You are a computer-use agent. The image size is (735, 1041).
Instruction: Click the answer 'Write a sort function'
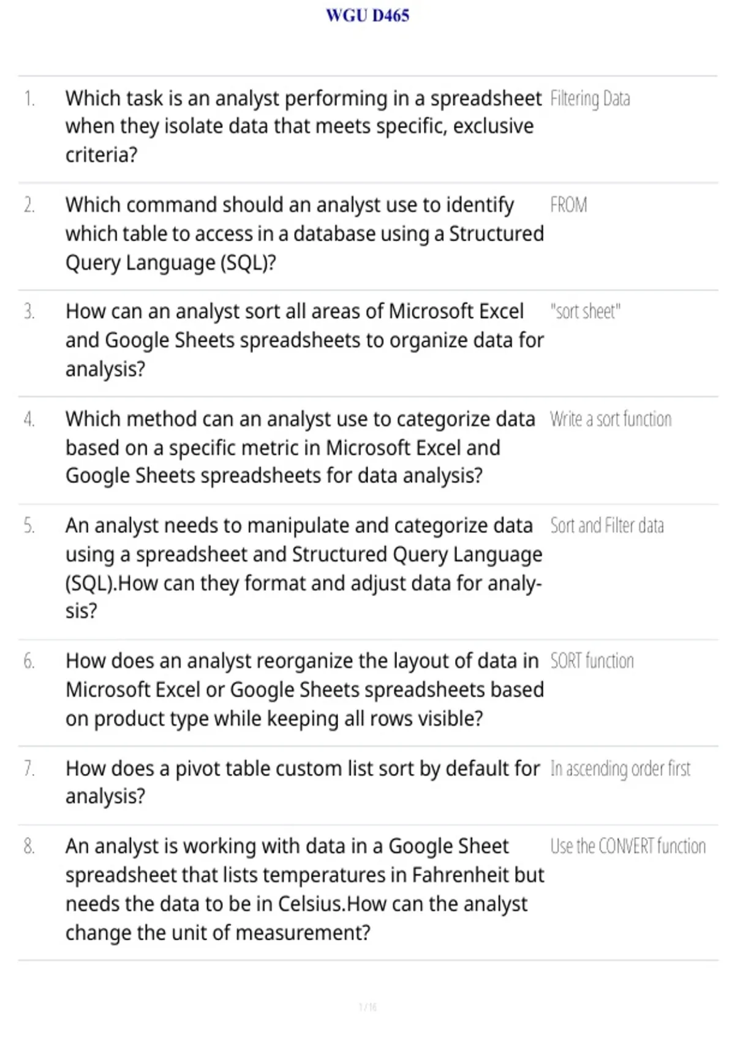click(x=611, y=419)
